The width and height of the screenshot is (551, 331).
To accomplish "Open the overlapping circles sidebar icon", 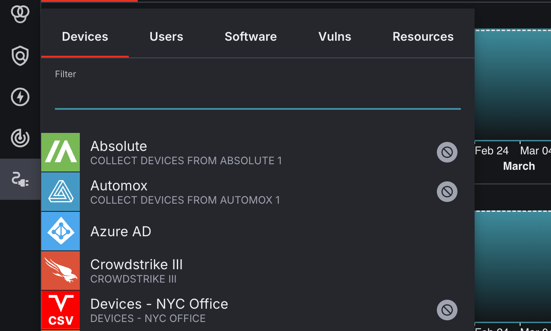I will click(x=20, y=14).
